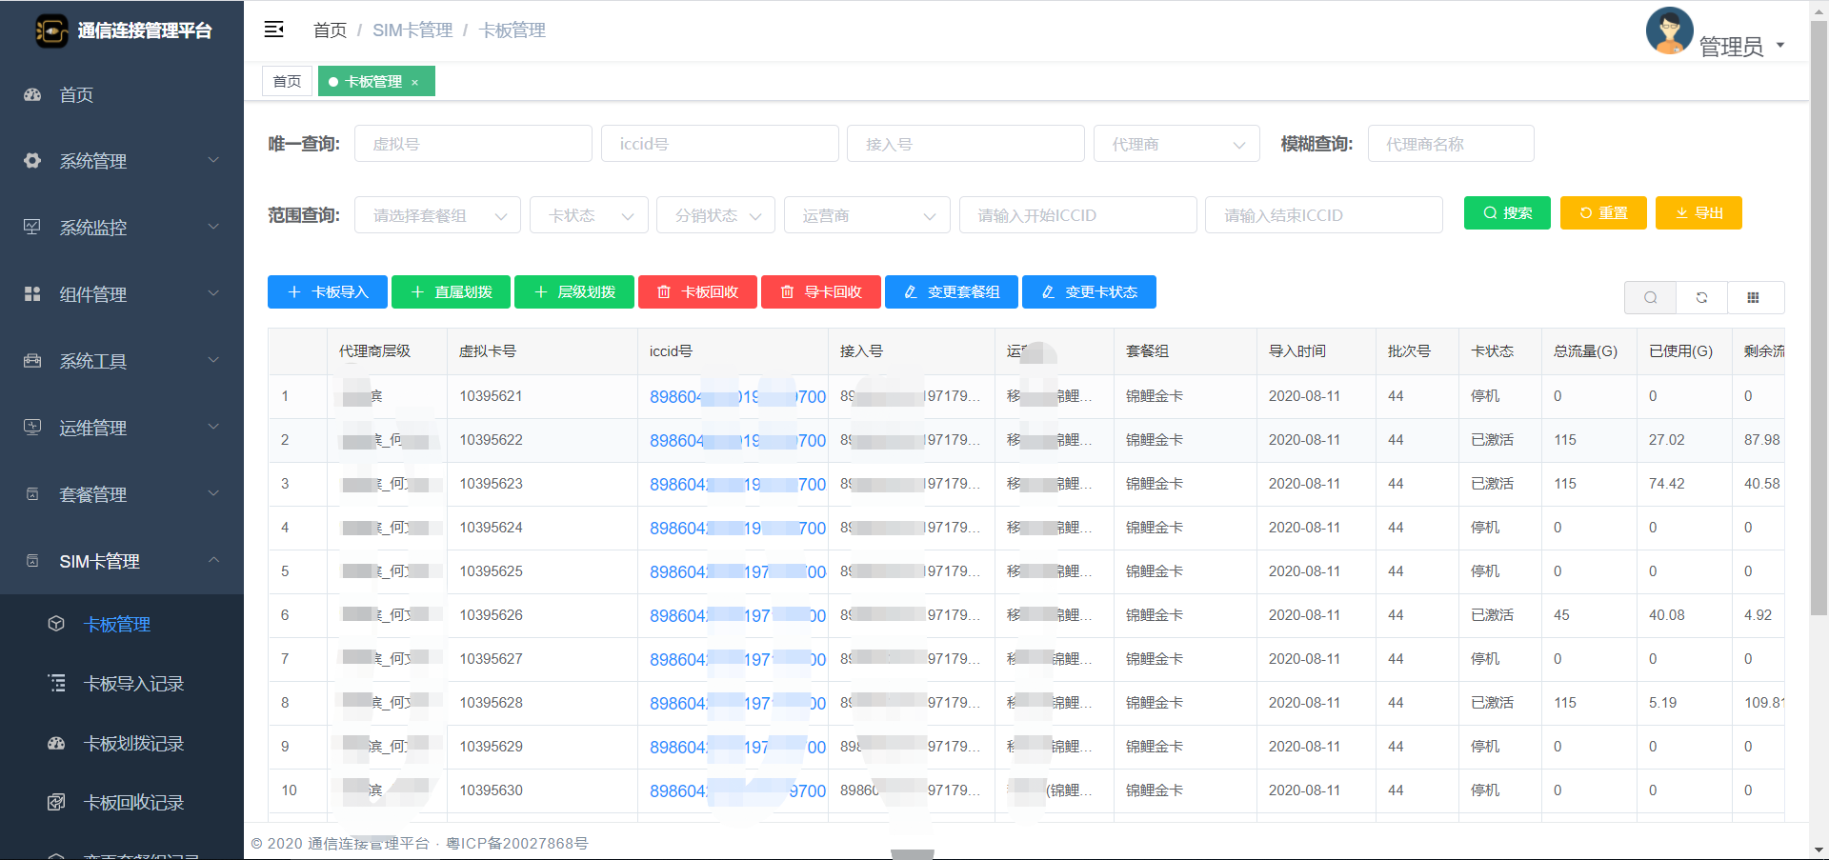
Task: Open the 请选择套餐组 dropdown
Action: click(x=437, y=215)
